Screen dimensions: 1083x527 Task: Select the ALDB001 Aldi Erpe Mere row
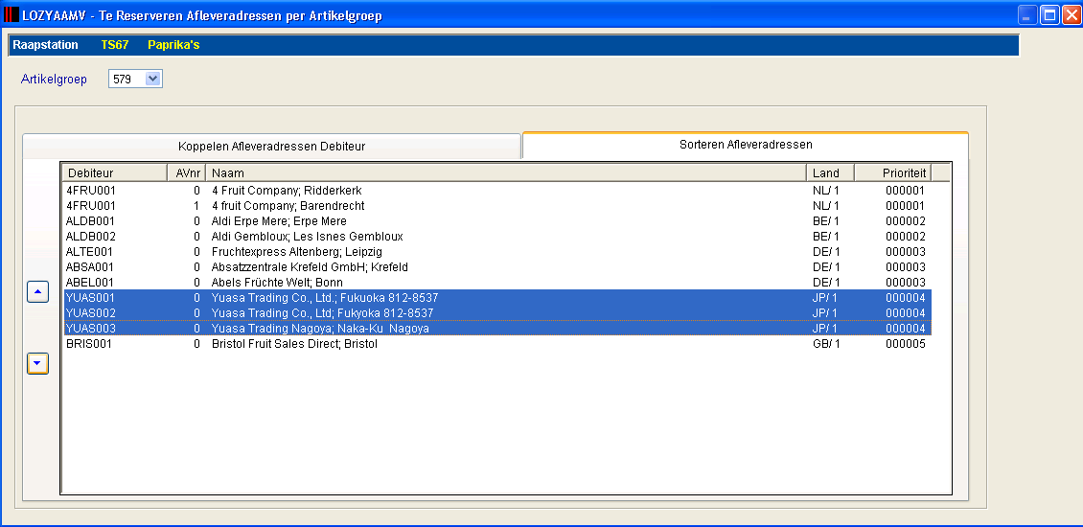coord(497,221)
